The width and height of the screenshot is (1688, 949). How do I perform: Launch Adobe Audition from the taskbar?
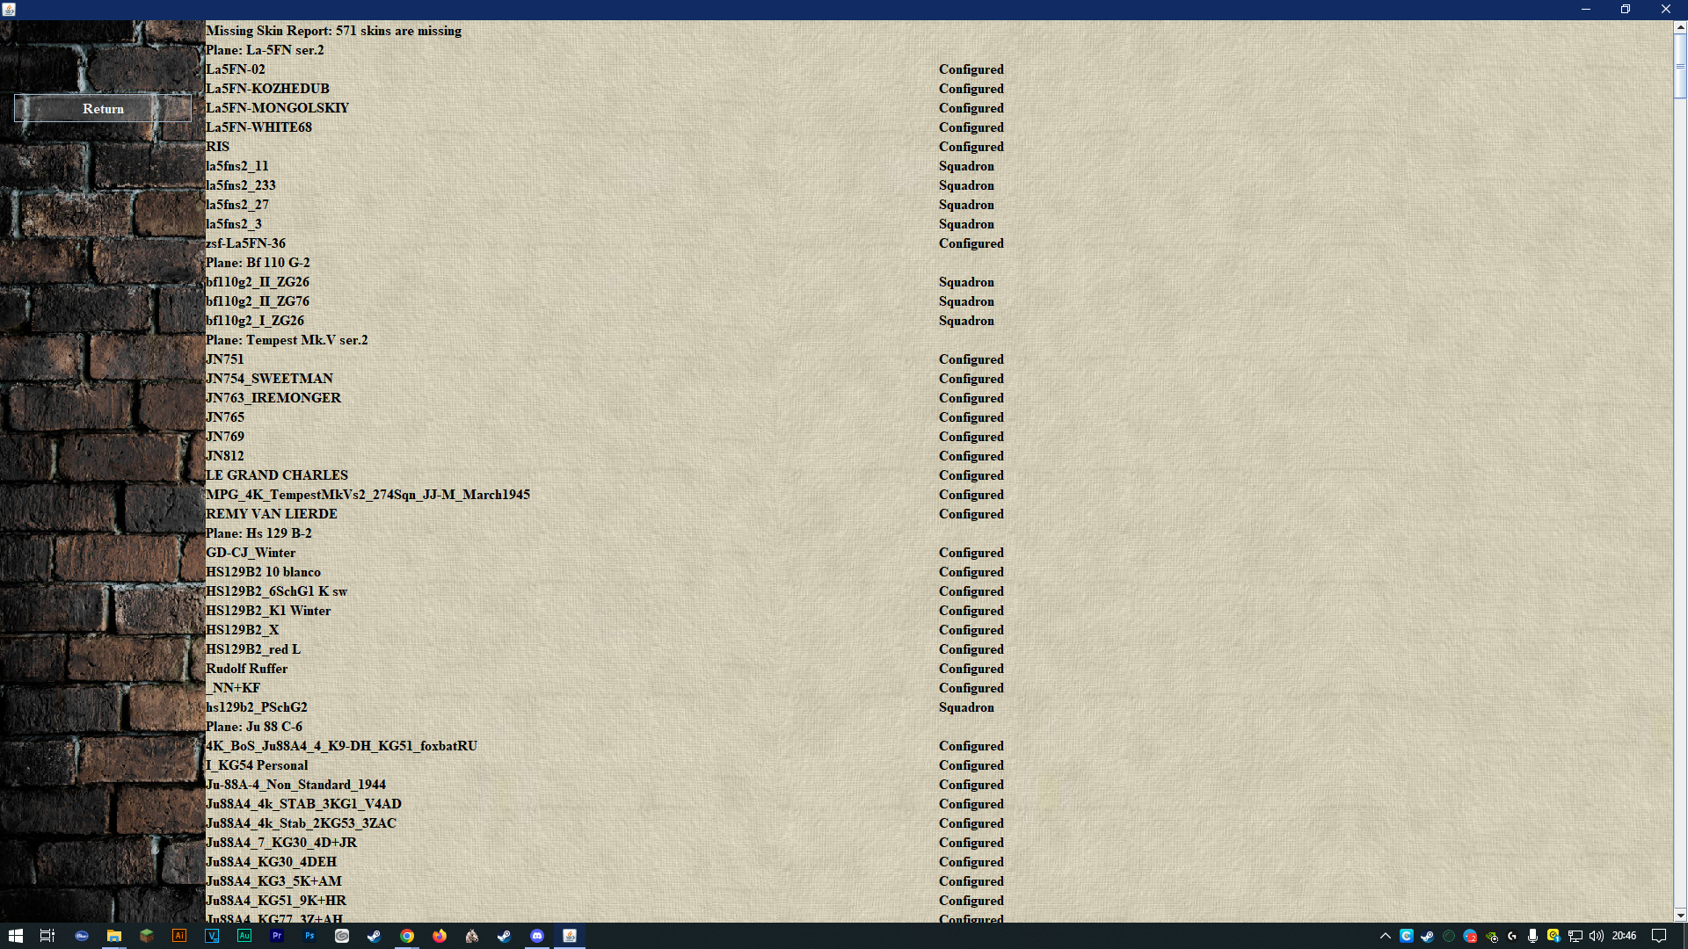[244, 936]
